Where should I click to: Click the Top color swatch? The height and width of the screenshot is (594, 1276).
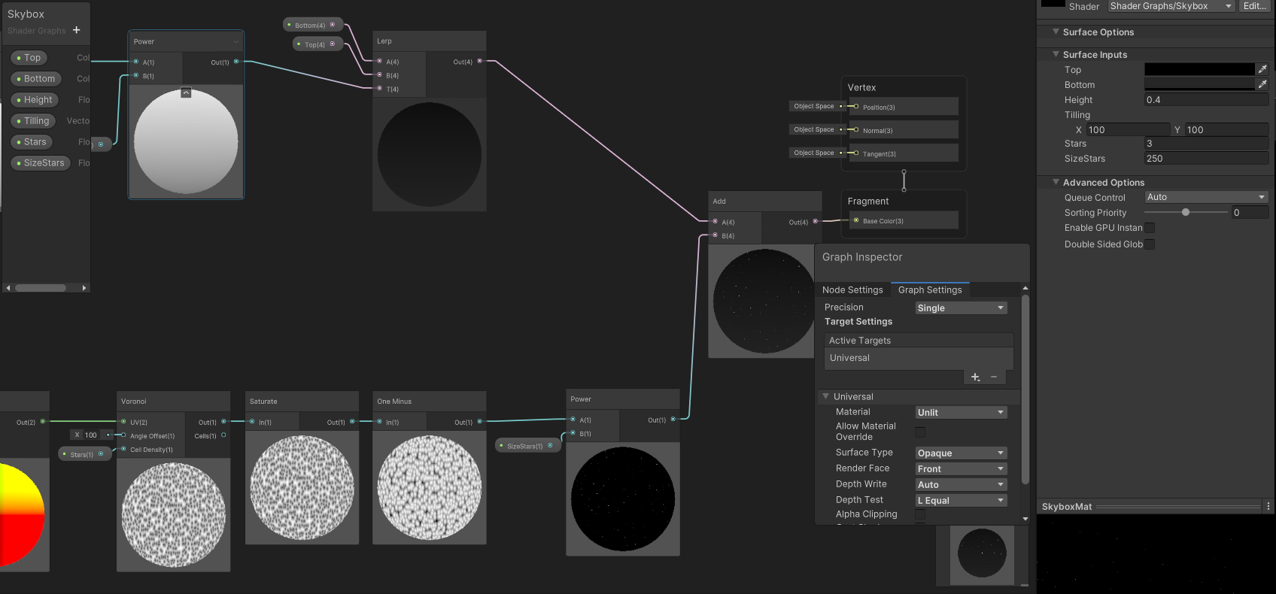coord(1199,69)
